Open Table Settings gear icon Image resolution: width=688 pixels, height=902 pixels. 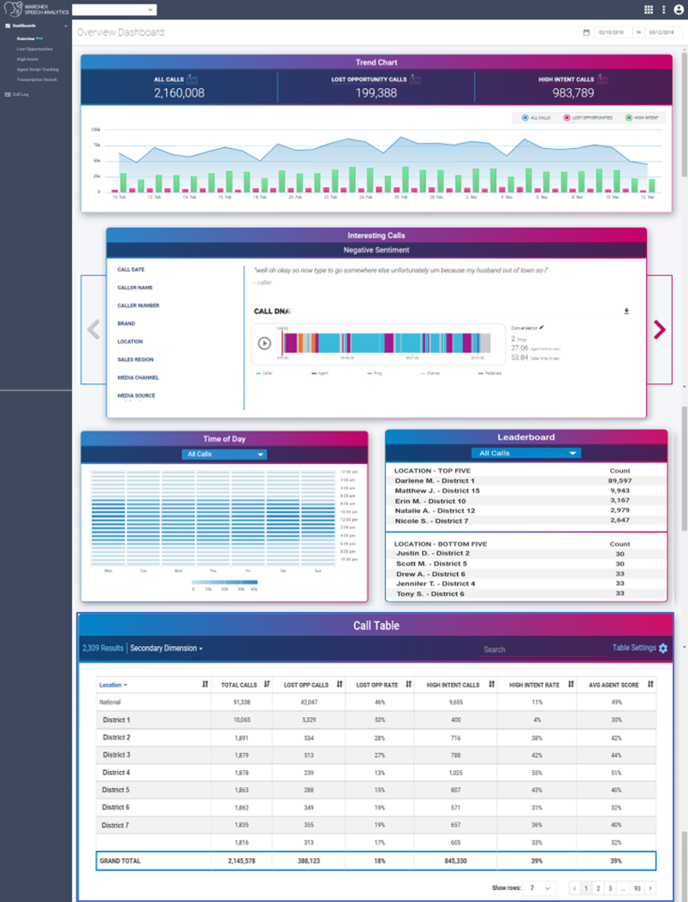click(x=663, y=649)
